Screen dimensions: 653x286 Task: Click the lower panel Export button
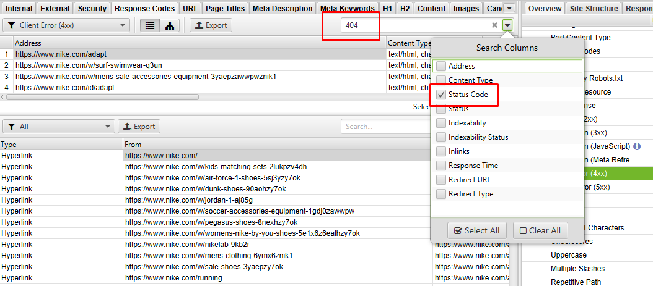(139, 127)
